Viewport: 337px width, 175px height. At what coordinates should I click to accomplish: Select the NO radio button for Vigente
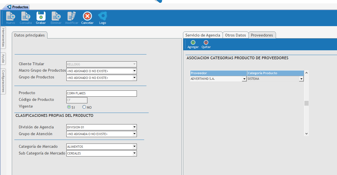[84, 107]
